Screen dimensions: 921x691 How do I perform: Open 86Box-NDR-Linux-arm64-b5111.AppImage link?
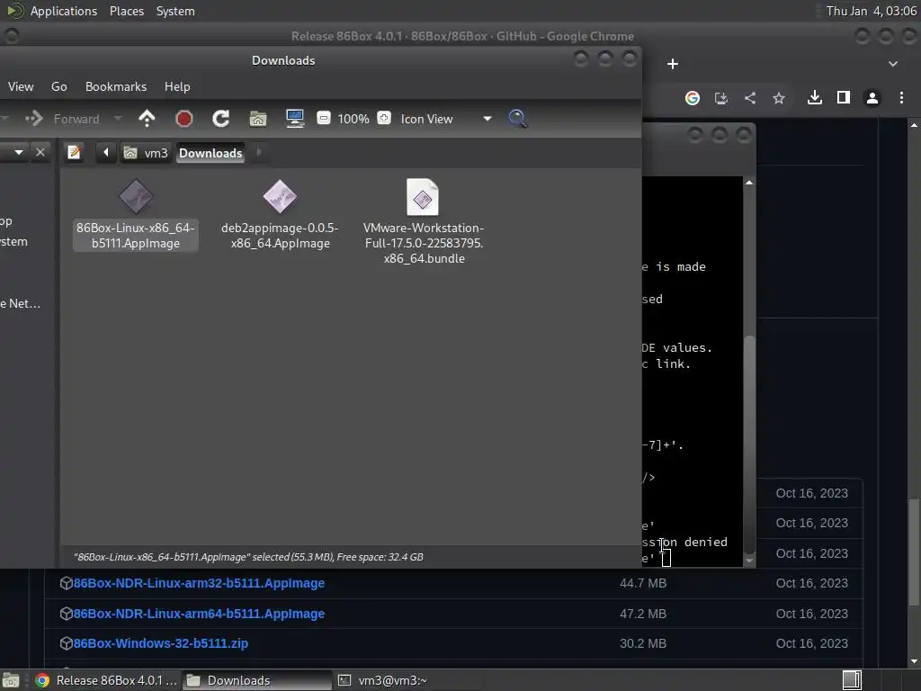tap(199, 614)
